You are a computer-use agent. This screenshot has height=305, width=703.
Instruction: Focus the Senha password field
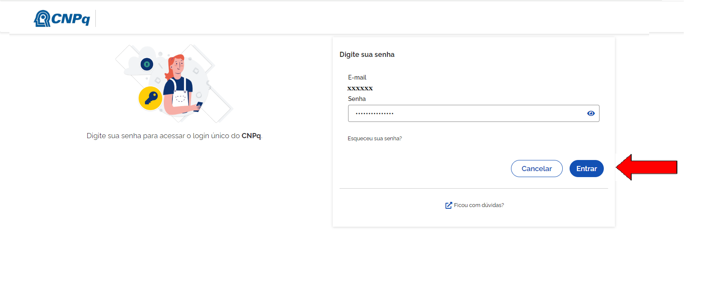[x=466, y=113]
